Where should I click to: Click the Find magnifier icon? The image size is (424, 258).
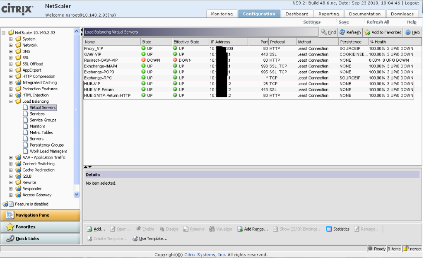[x=324, y=32]
